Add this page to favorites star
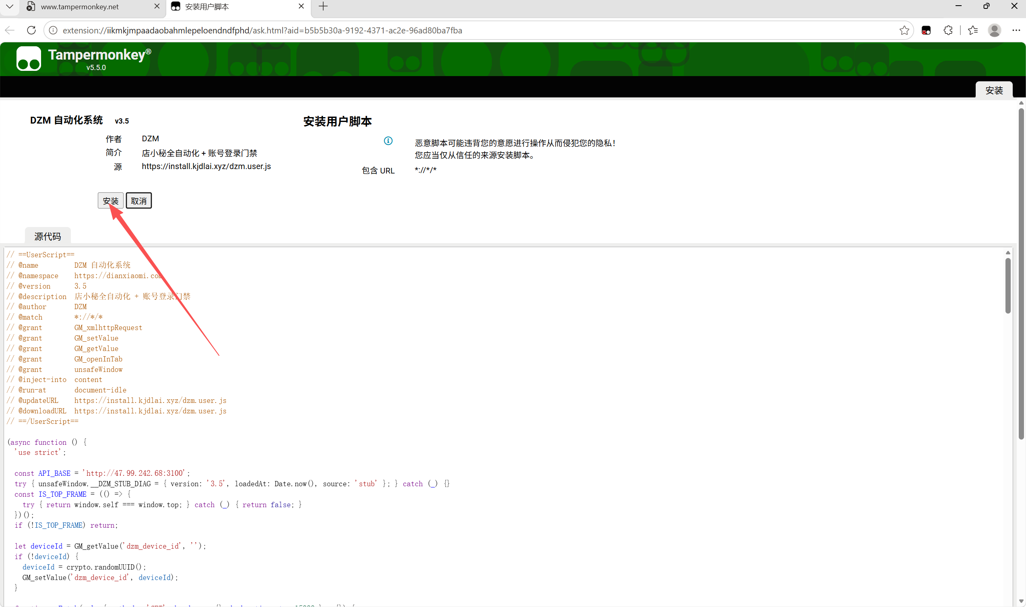The height and width of the screenshot is (607, 1026). pyautogui.click(x=904, y=30)
